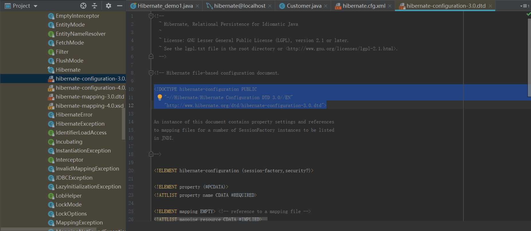The width and height of the screenshot is (531, 231).
Task: Click the locate opened file crosshair icon
Action: (83, 6)
